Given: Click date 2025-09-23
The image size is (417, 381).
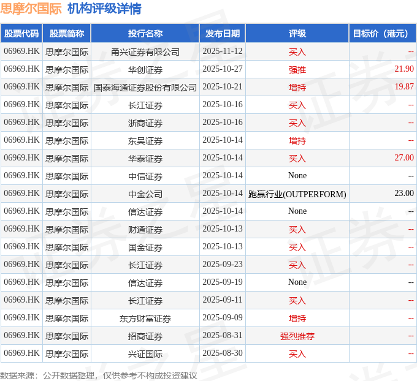Looking at the screenshot, I should click(223, 265).
